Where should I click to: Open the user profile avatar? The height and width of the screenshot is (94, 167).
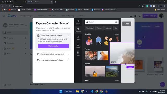(x=162, y=16)
